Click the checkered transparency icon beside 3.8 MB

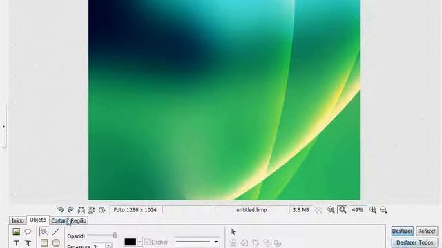tap(318, 209)
